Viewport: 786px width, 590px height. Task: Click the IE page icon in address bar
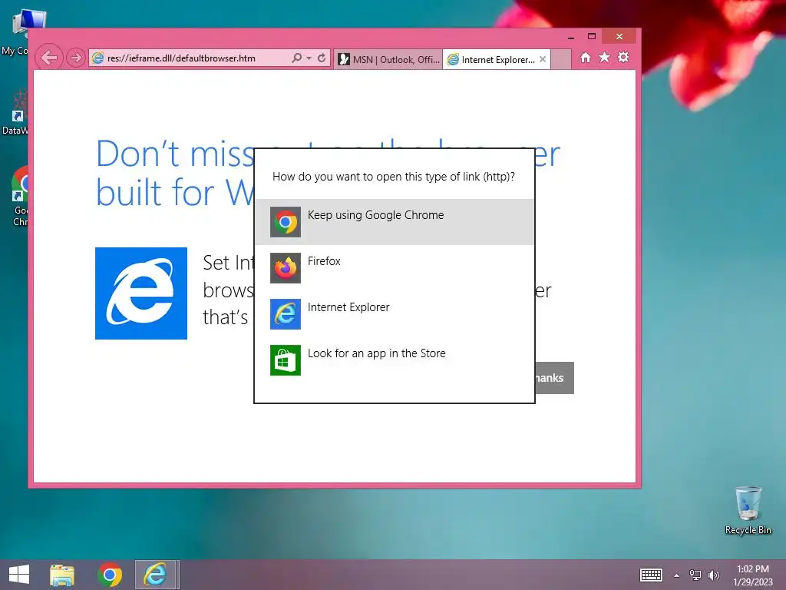(97, 58)
